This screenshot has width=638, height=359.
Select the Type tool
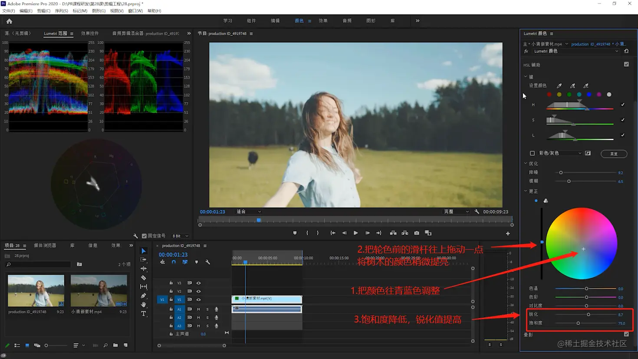coord(144,313)
